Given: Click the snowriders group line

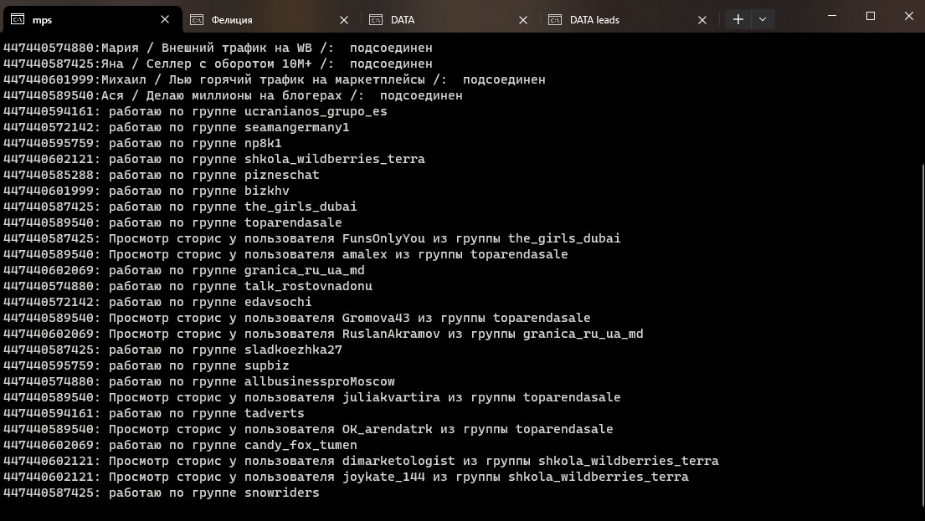Looking at the screenshot, I should click(x=161, y=493).
